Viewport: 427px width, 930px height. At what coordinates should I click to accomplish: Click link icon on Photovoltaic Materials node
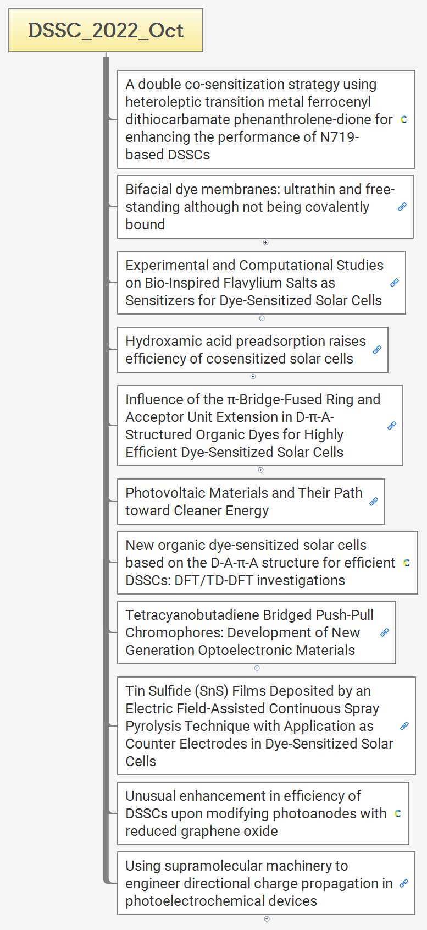click(x=374, y=502)
